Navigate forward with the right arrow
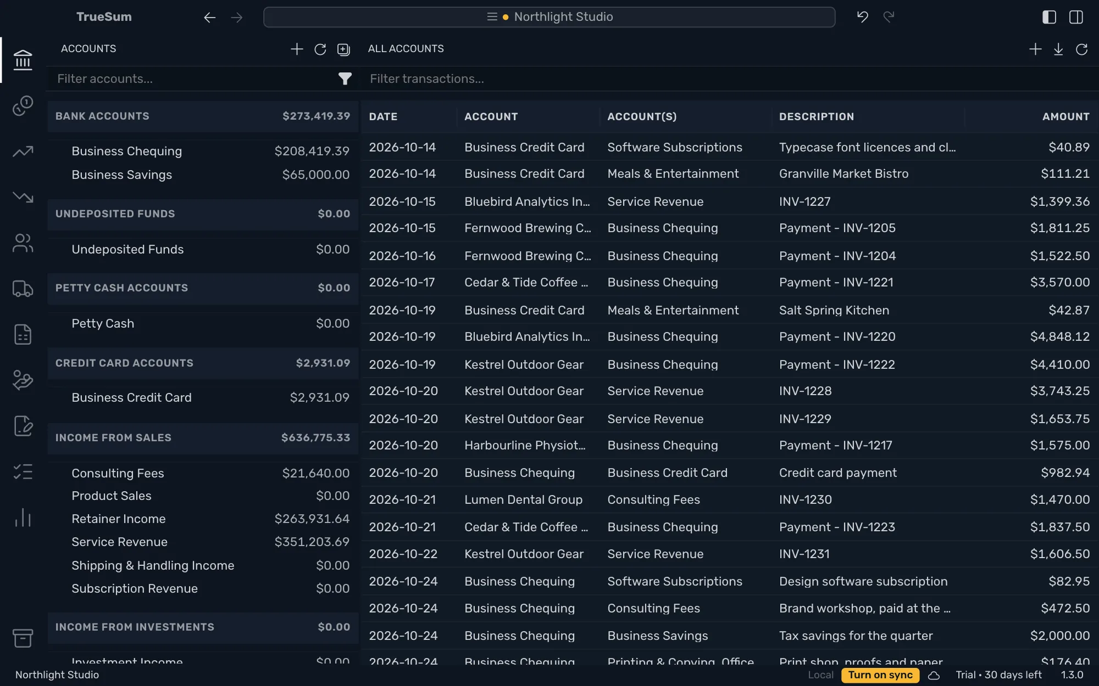Viewport: 1099px width, 686px height. [x=237, y=18]
